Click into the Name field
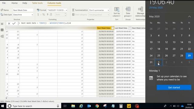This screenshot has width=194, height=109. [x=23, y=10]
